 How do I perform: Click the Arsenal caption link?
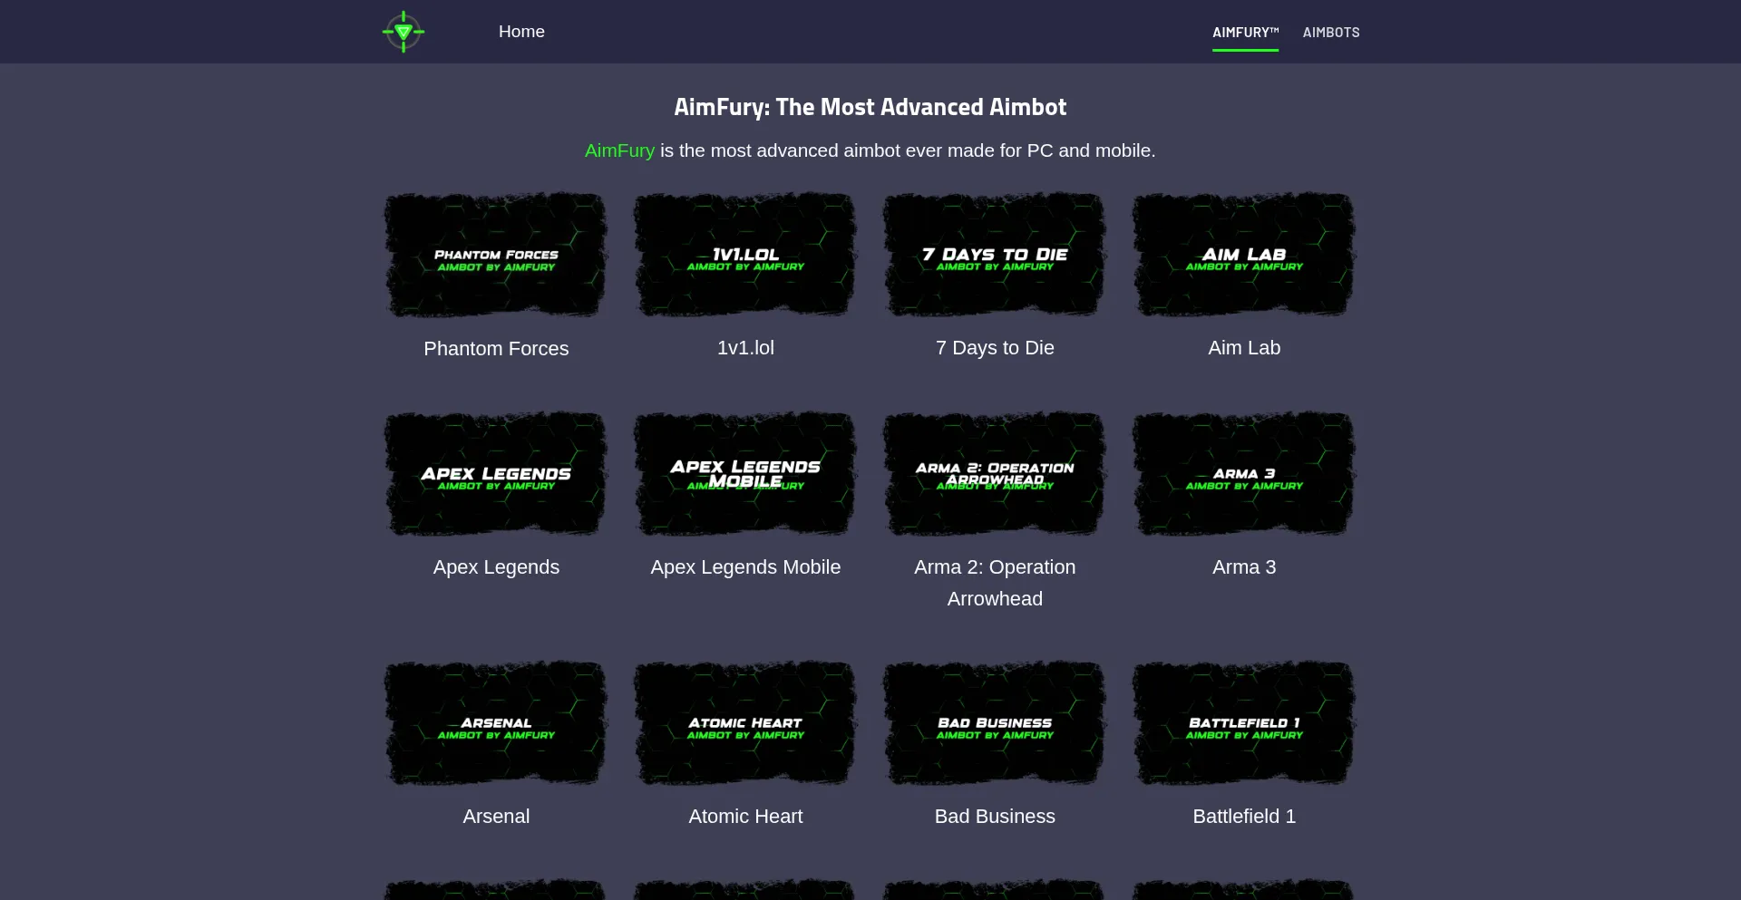pos(496,817)
